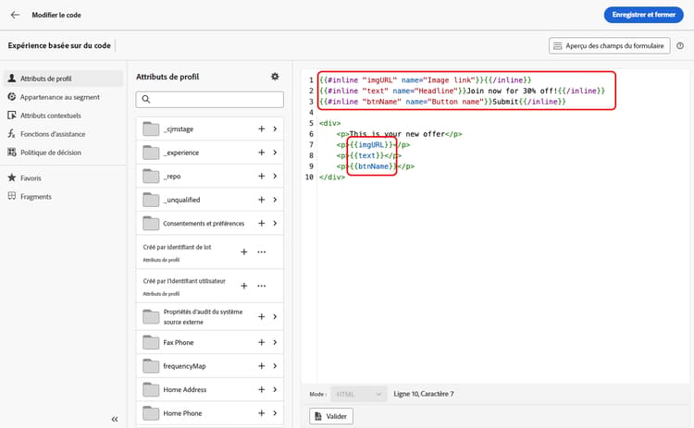Add _unqualified with its plus icon
Screen dimensions: 694x428
pyautogui.click(x=262, y=200)
